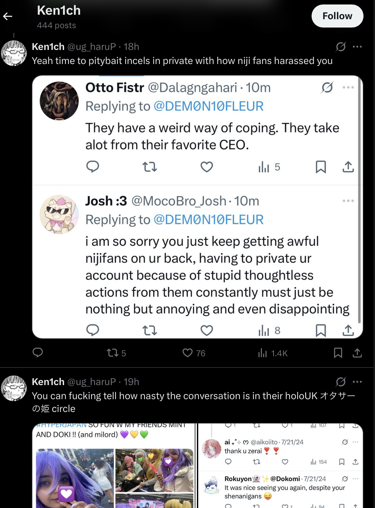
Task: Click the Grok icon on the 19h post
Action: tap(341, 382)
